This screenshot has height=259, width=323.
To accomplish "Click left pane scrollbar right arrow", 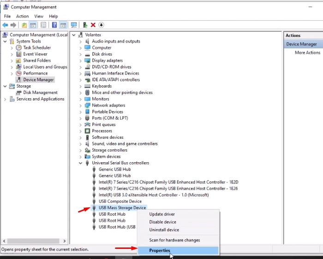I will tap(65, 241).
